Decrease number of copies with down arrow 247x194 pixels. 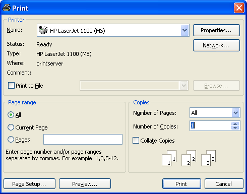(235, 127)
